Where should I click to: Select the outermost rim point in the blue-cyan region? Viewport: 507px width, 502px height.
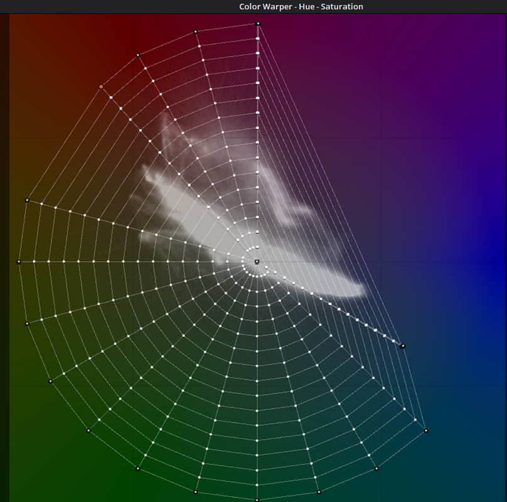(426, 430)
